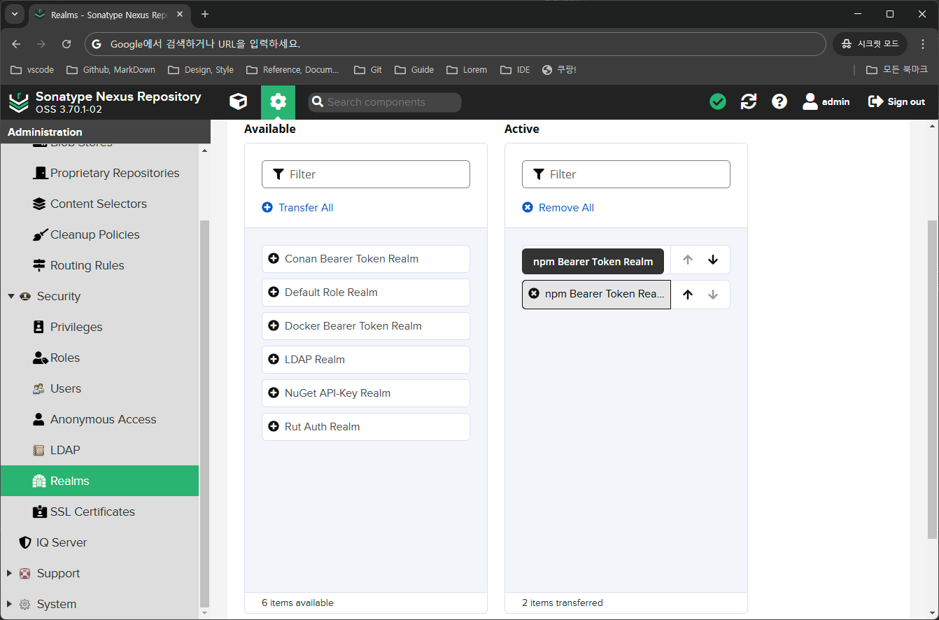Open the tab search dropdown chevron
This screenshot has width=939, height=620.
pyautogui.click(x=14, y=14)
